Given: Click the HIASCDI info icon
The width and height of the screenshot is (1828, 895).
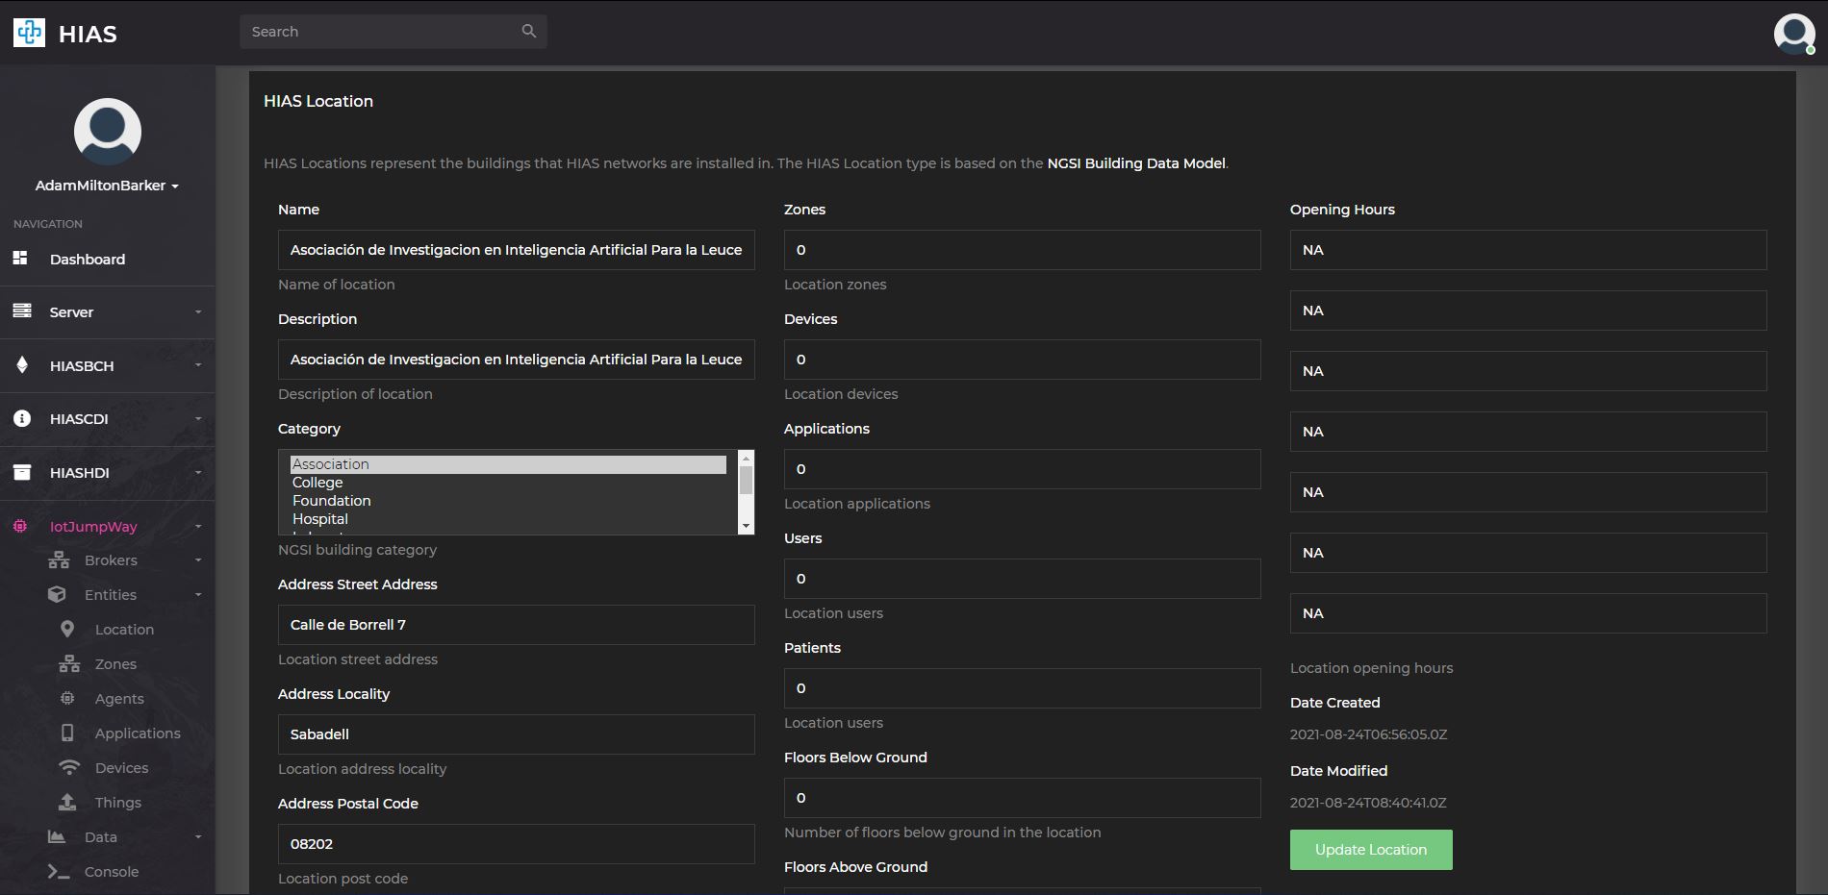Looking at the screenshot, I should tap(22, 418).
